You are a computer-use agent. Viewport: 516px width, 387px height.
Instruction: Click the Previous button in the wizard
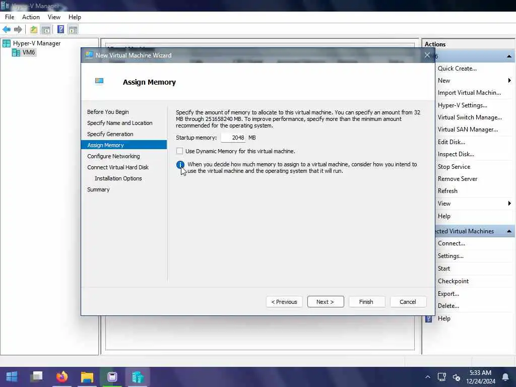[284, 302]
